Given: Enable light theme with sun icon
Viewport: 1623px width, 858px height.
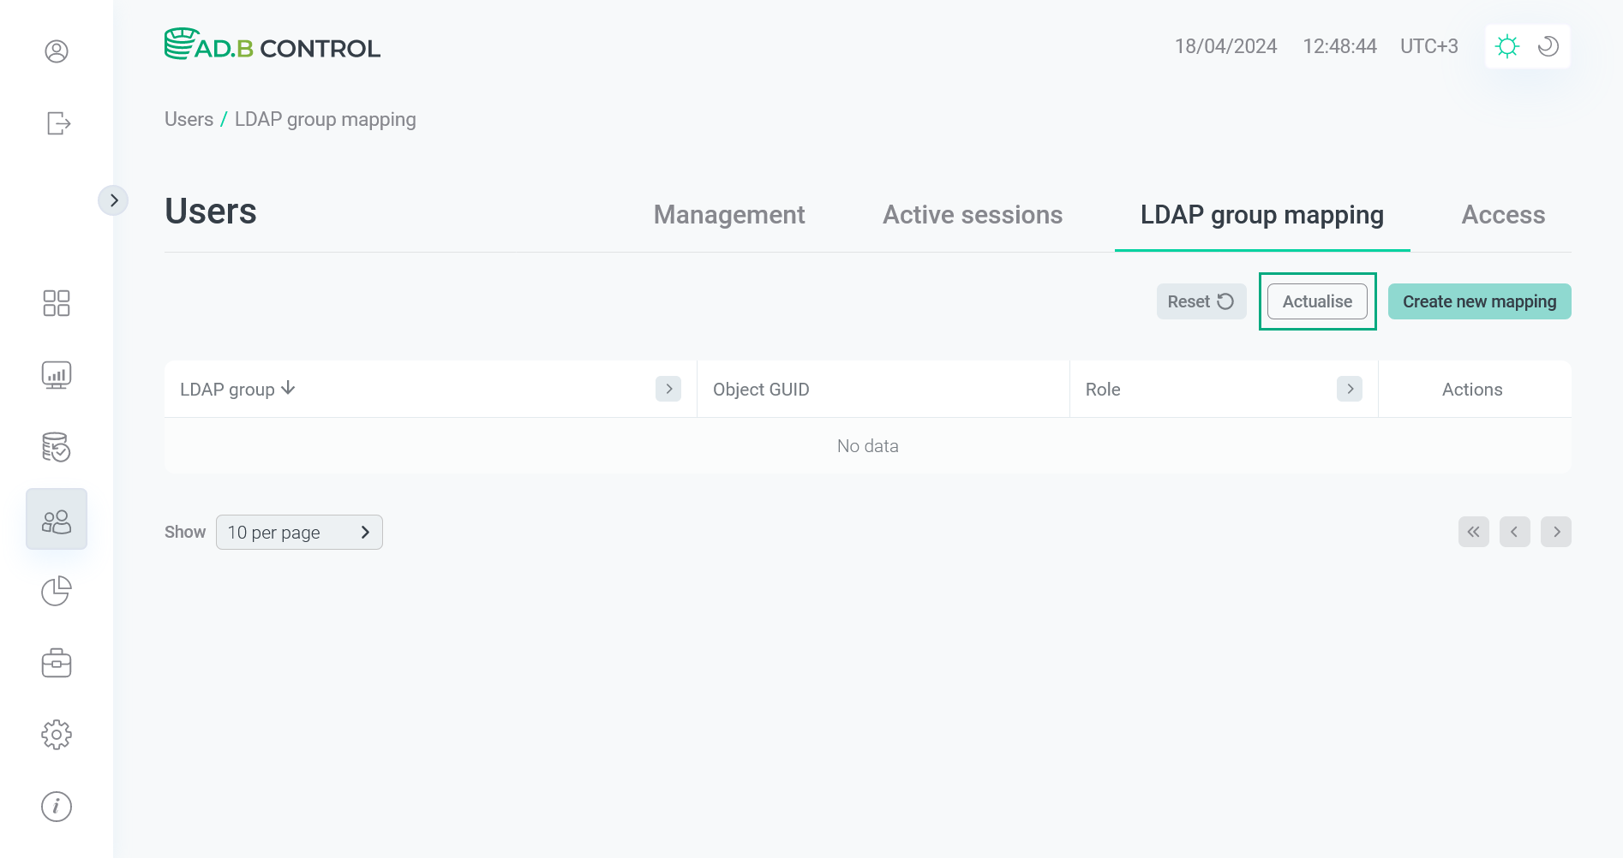Looking at the screenshot, I should 1507,46.
